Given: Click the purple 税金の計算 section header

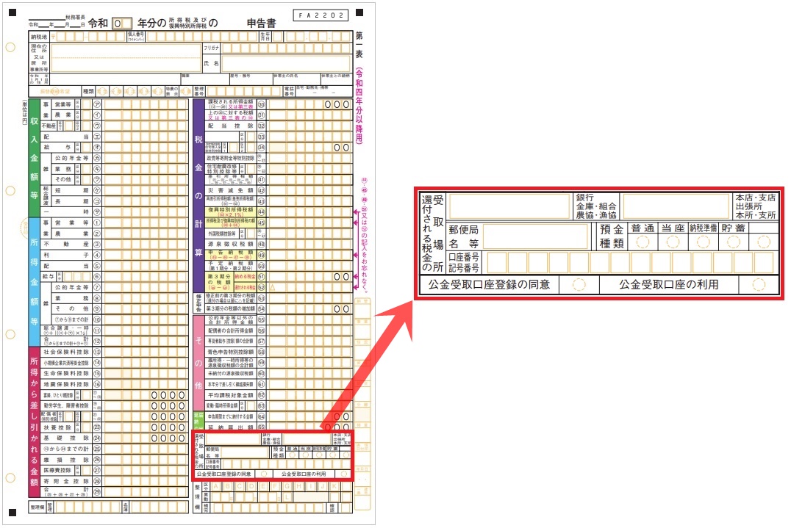Looking at the screenshot, I should [198, 195].
